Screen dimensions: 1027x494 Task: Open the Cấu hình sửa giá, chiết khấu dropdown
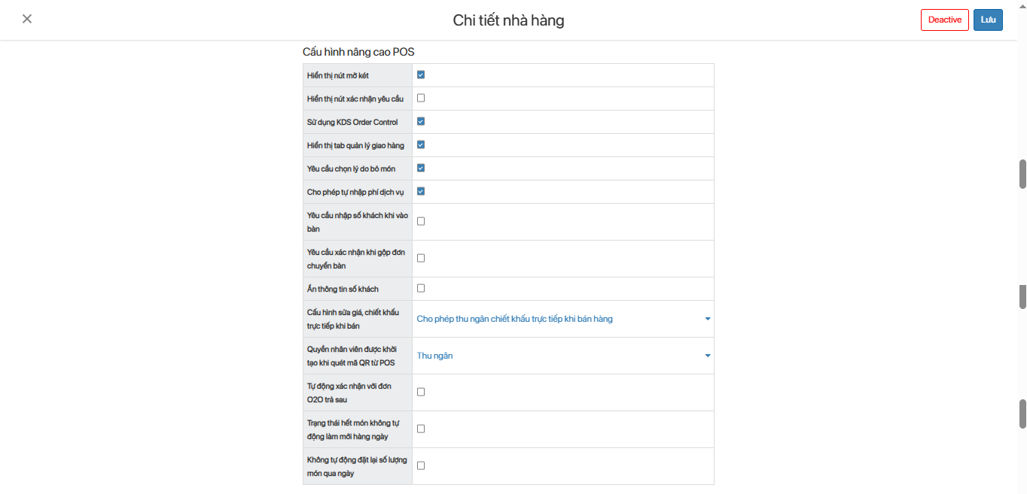tap(563, 319)
